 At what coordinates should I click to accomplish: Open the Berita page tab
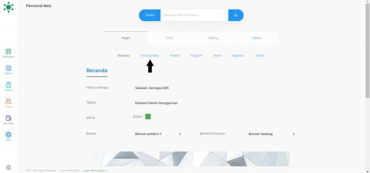pos(217,56)
